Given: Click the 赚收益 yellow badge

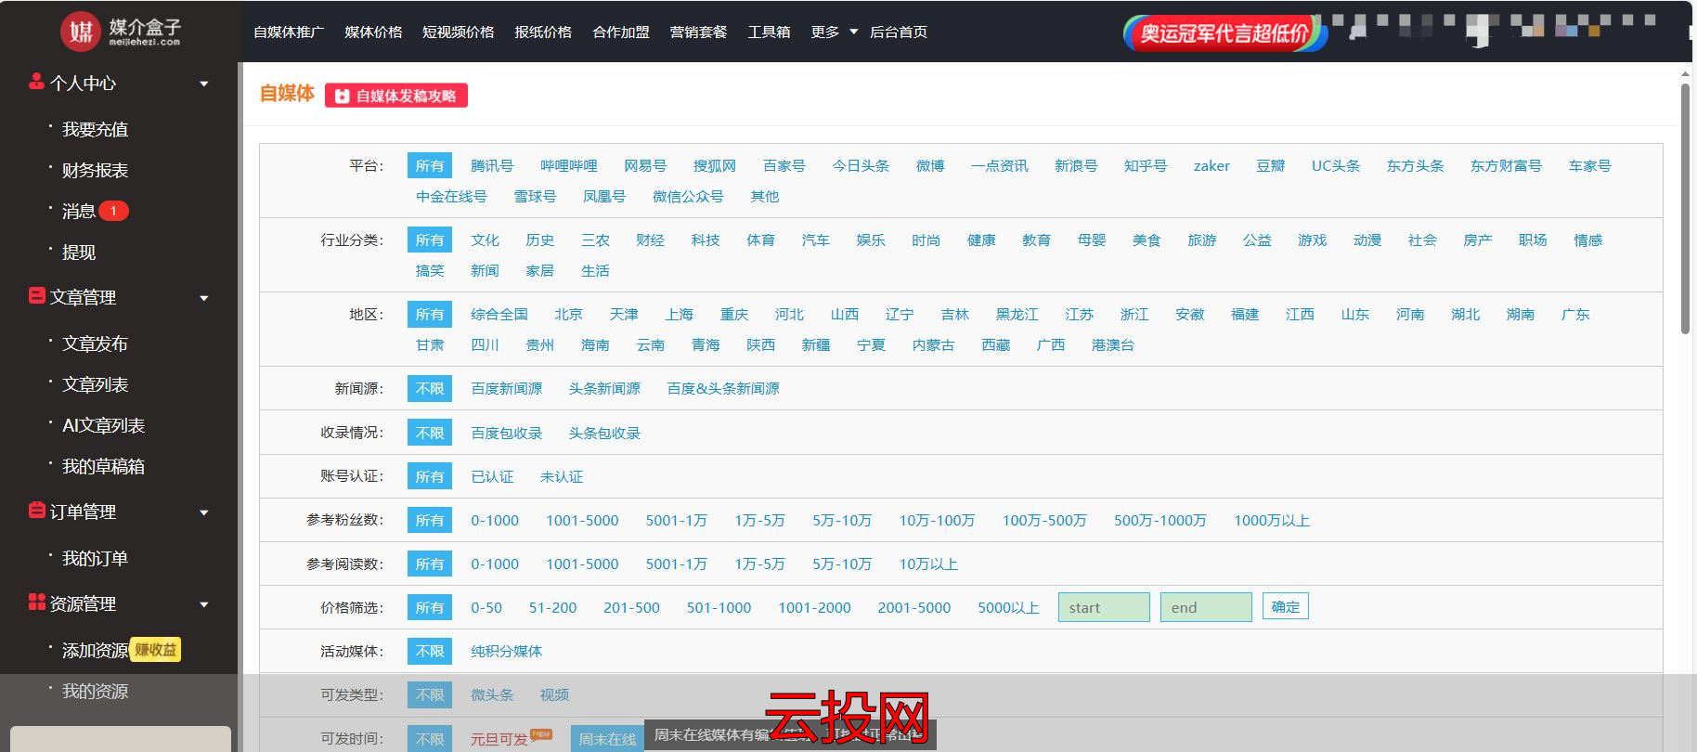Looking at the screenshot, I should click(x=155, y=650).
